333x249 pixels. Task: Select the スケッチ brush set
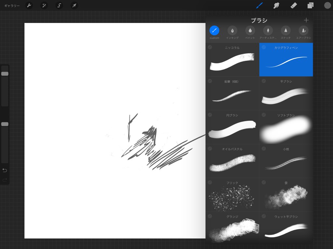coord(286,33)
